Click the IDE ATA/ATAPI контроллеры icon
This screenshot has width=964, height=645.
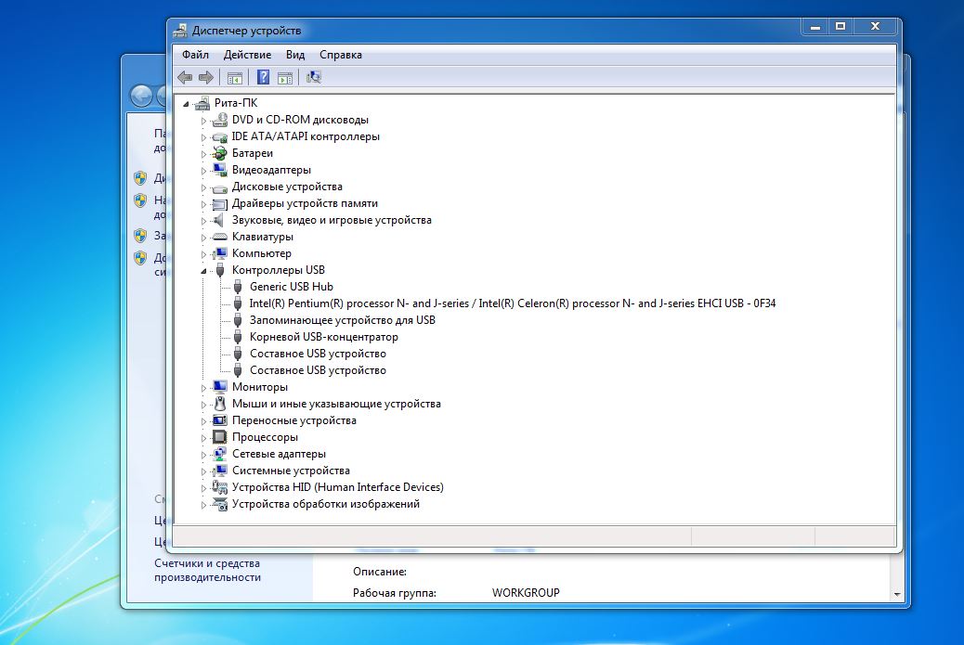[x=219, y=137]
